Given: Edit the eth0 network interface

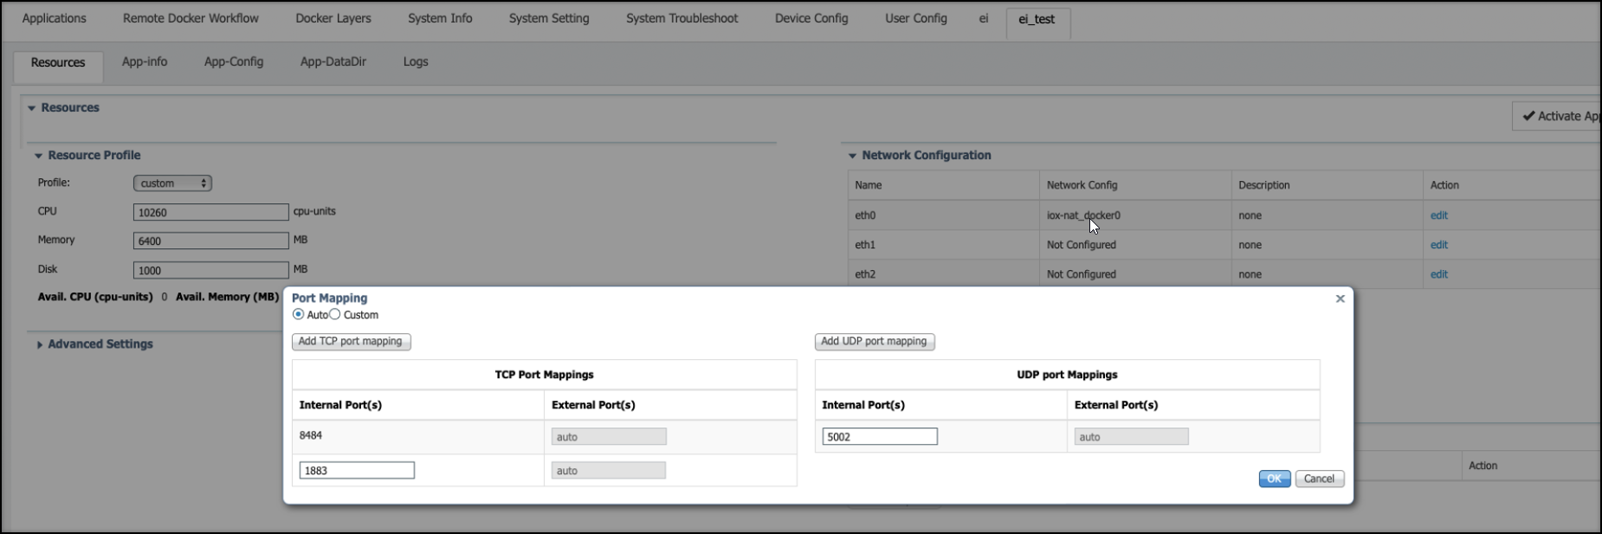Looking at the screenshot, I should point(1439,216).
